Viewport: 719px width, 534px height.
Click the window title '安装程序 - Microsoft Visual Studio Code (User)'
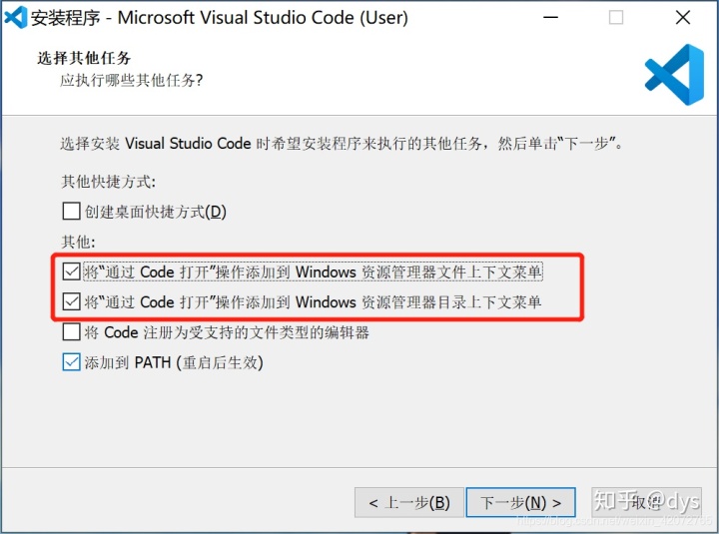(219, 17)
